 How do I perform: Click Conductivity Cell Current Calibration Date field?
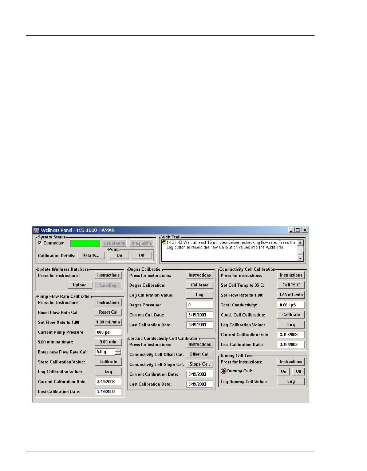point(291,335)
